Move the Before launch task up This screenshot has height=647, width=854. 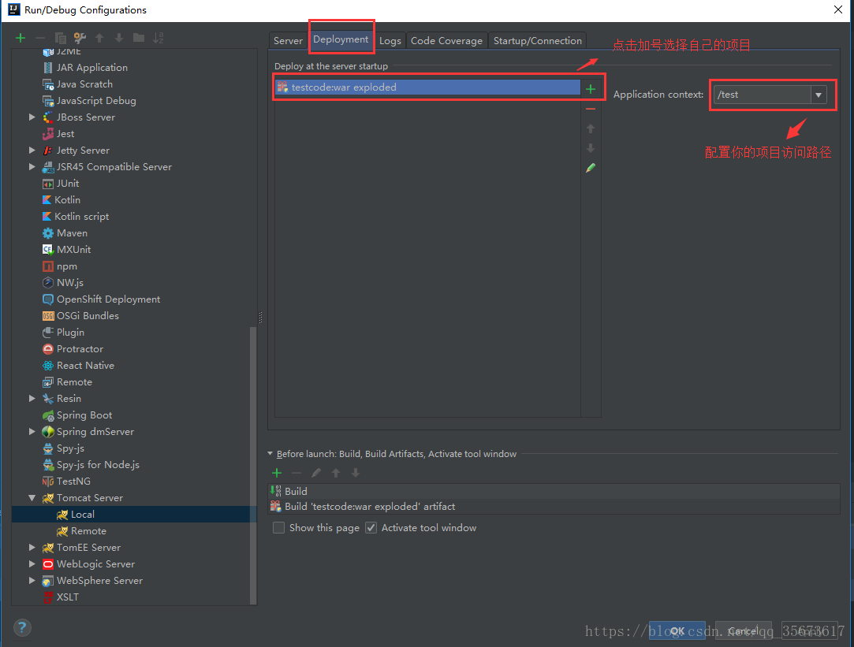tap(335, 473)
